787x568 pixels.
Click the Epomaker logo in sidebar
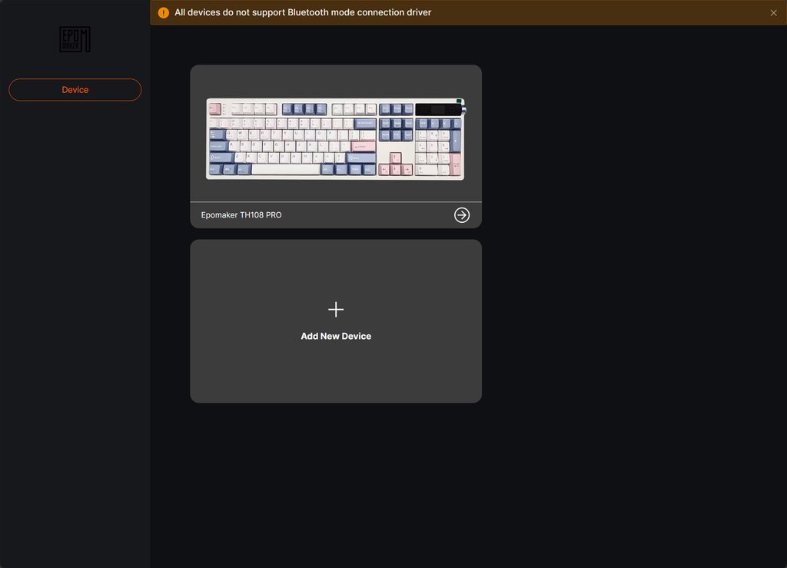point(75,39)
